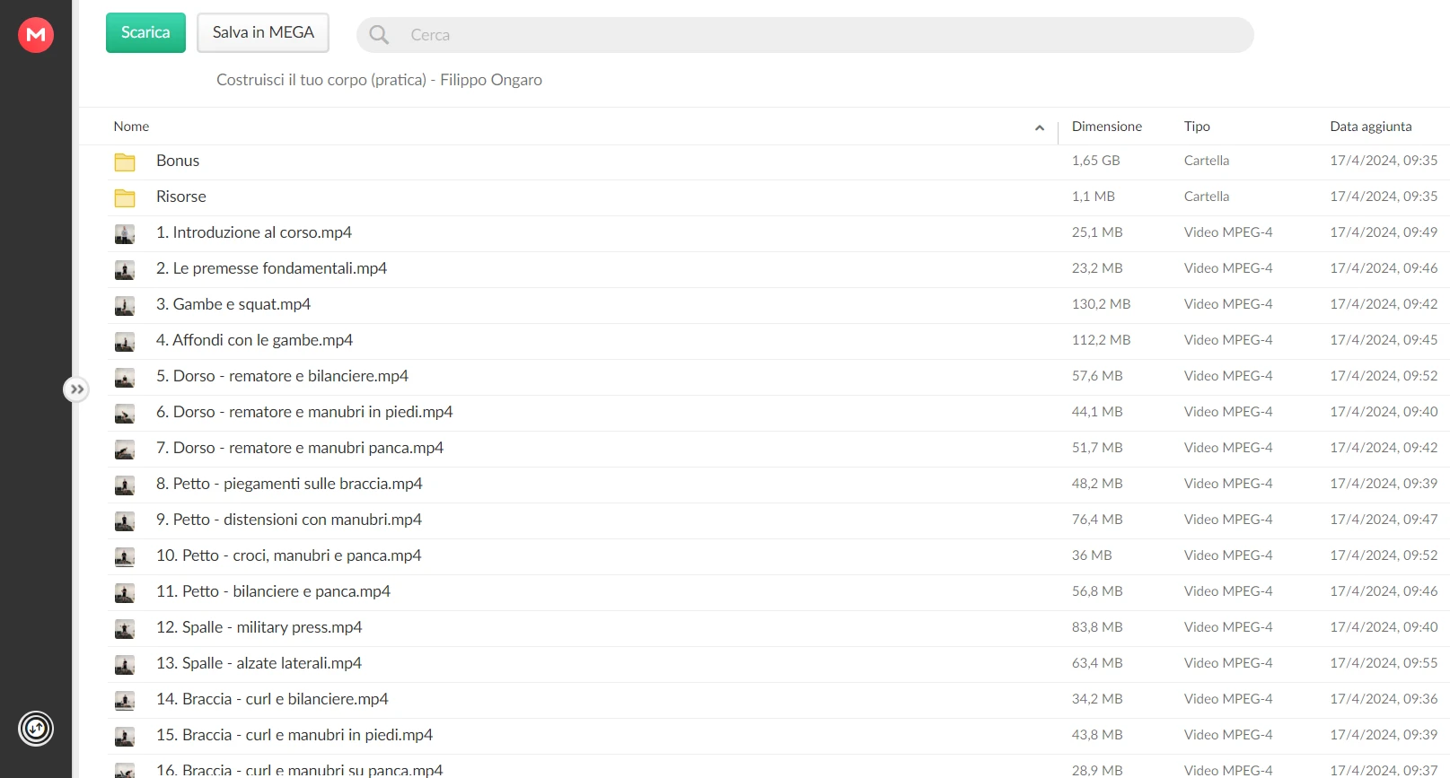Sort by Dimensione column header

[x=1106, y=127]
